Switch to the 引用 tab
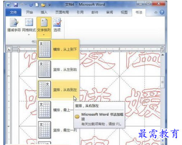The height and width of the screenshot is (145, 182). pos(80,12)
